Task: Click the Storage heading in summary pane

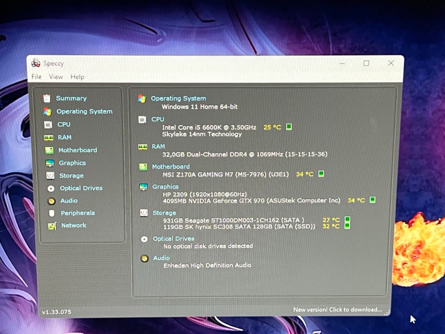Action: click(164, 213)
